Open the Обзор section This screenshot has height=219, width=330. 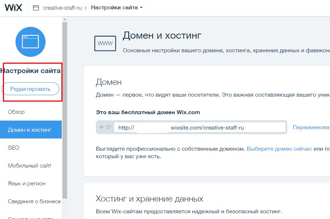(x=16, y=112)
